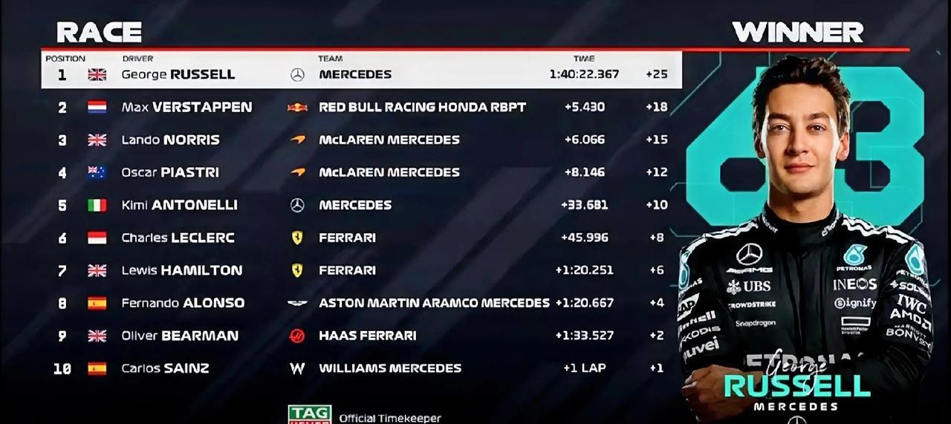
Task: Click the Netherlands flag beside Verstappen
Action: pos(97,107)
